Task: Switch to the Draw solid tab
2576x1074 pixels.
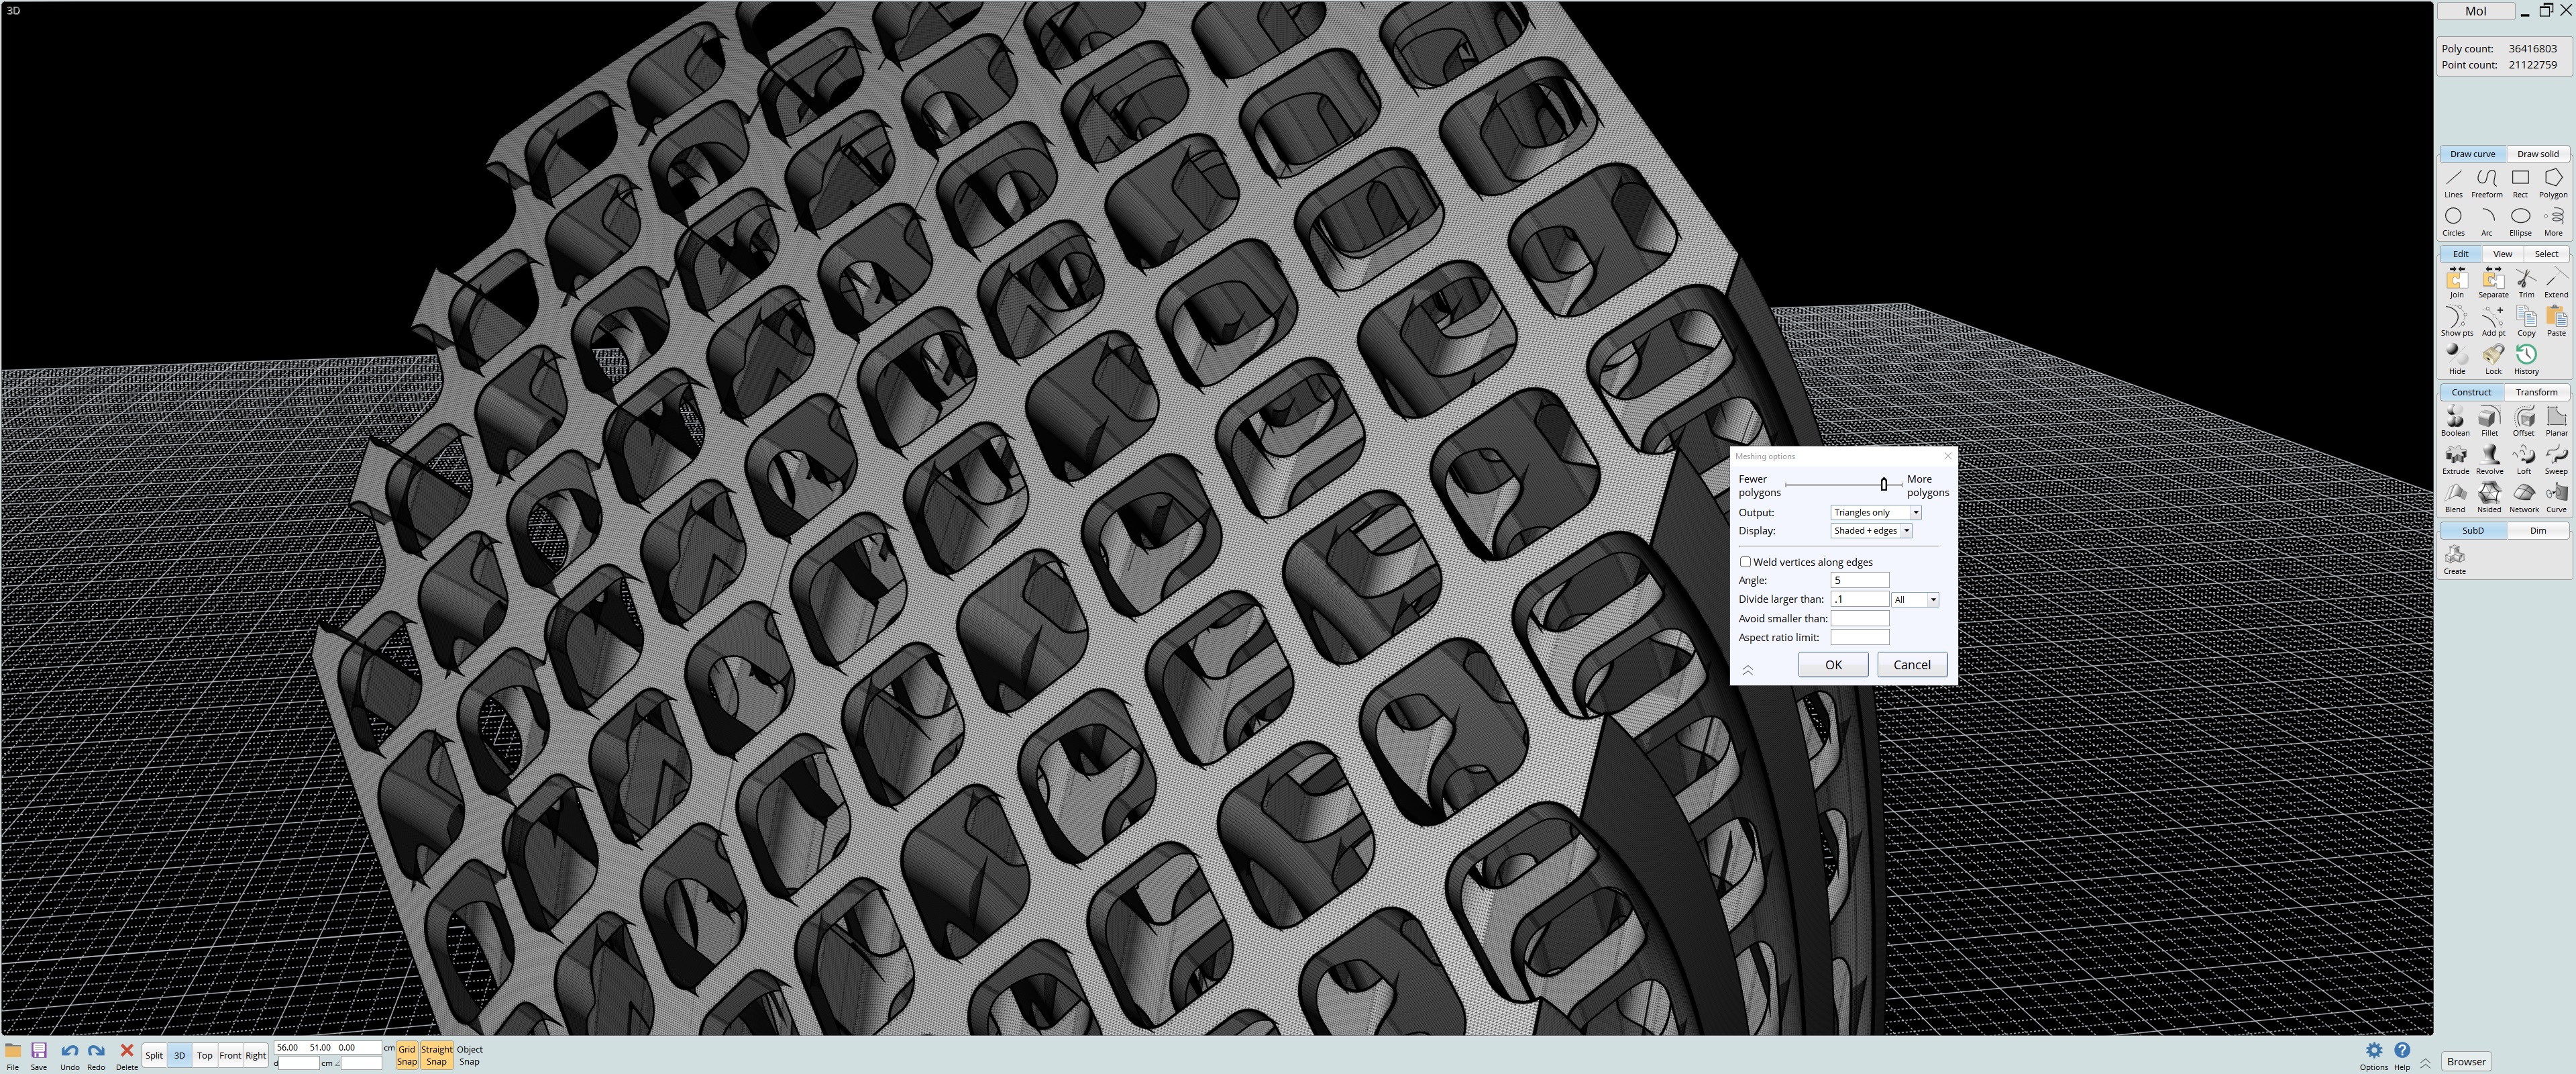Action: pyautogui.click(x=2537, y=154)
